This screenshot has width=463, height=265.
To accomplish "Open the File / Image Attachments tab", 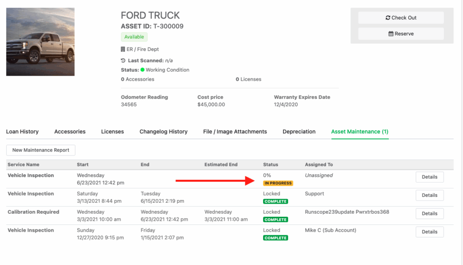I will point(234,132).
